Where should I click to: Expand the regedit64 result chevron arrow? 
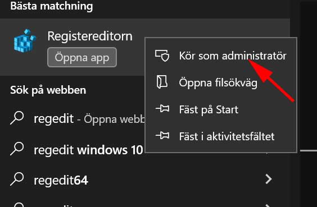(x=269, y=179)
